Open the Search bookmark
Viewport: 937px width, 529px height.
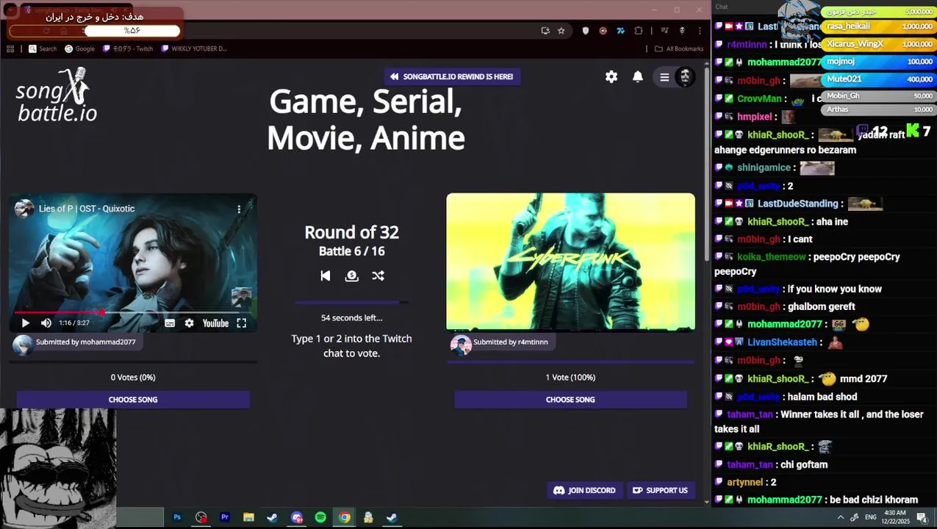[43, 48]
